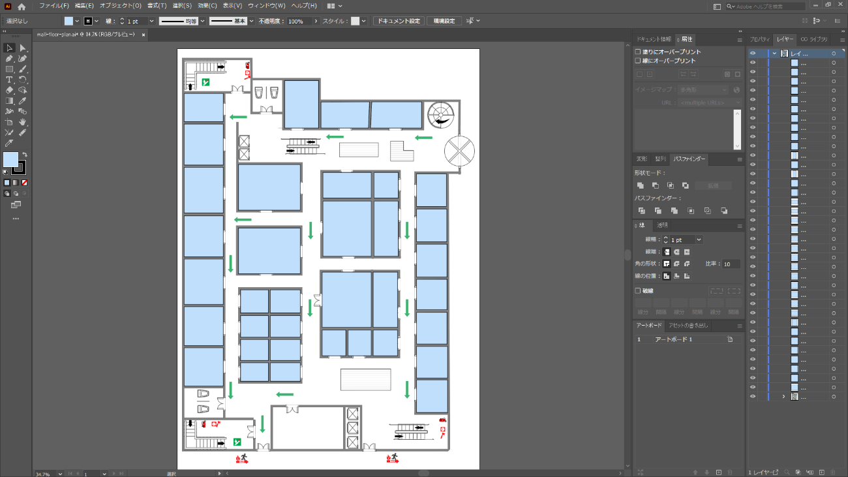
Task: Click the 環境設定 button
Action: [444, 21]
